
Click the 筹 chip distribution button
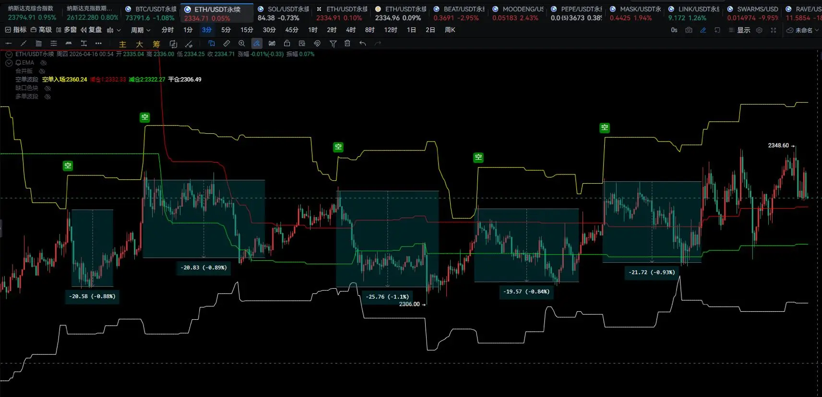pos(156,44)
